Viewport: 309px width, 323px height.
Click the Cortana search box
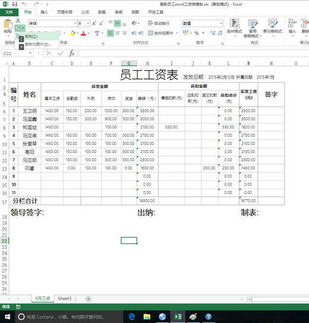69,317
